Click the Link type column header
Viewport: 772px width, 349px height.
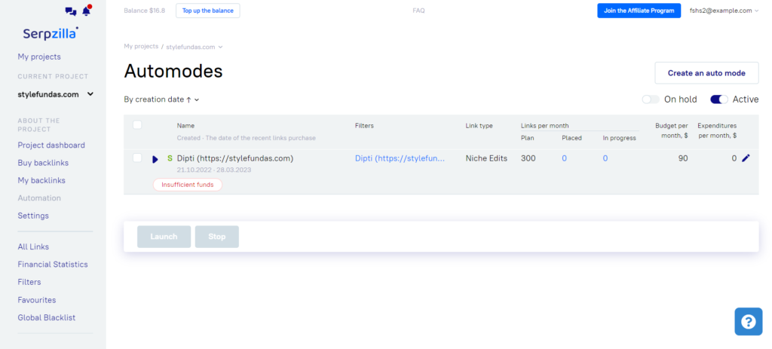pyautogui.click(x=479, y=126)
